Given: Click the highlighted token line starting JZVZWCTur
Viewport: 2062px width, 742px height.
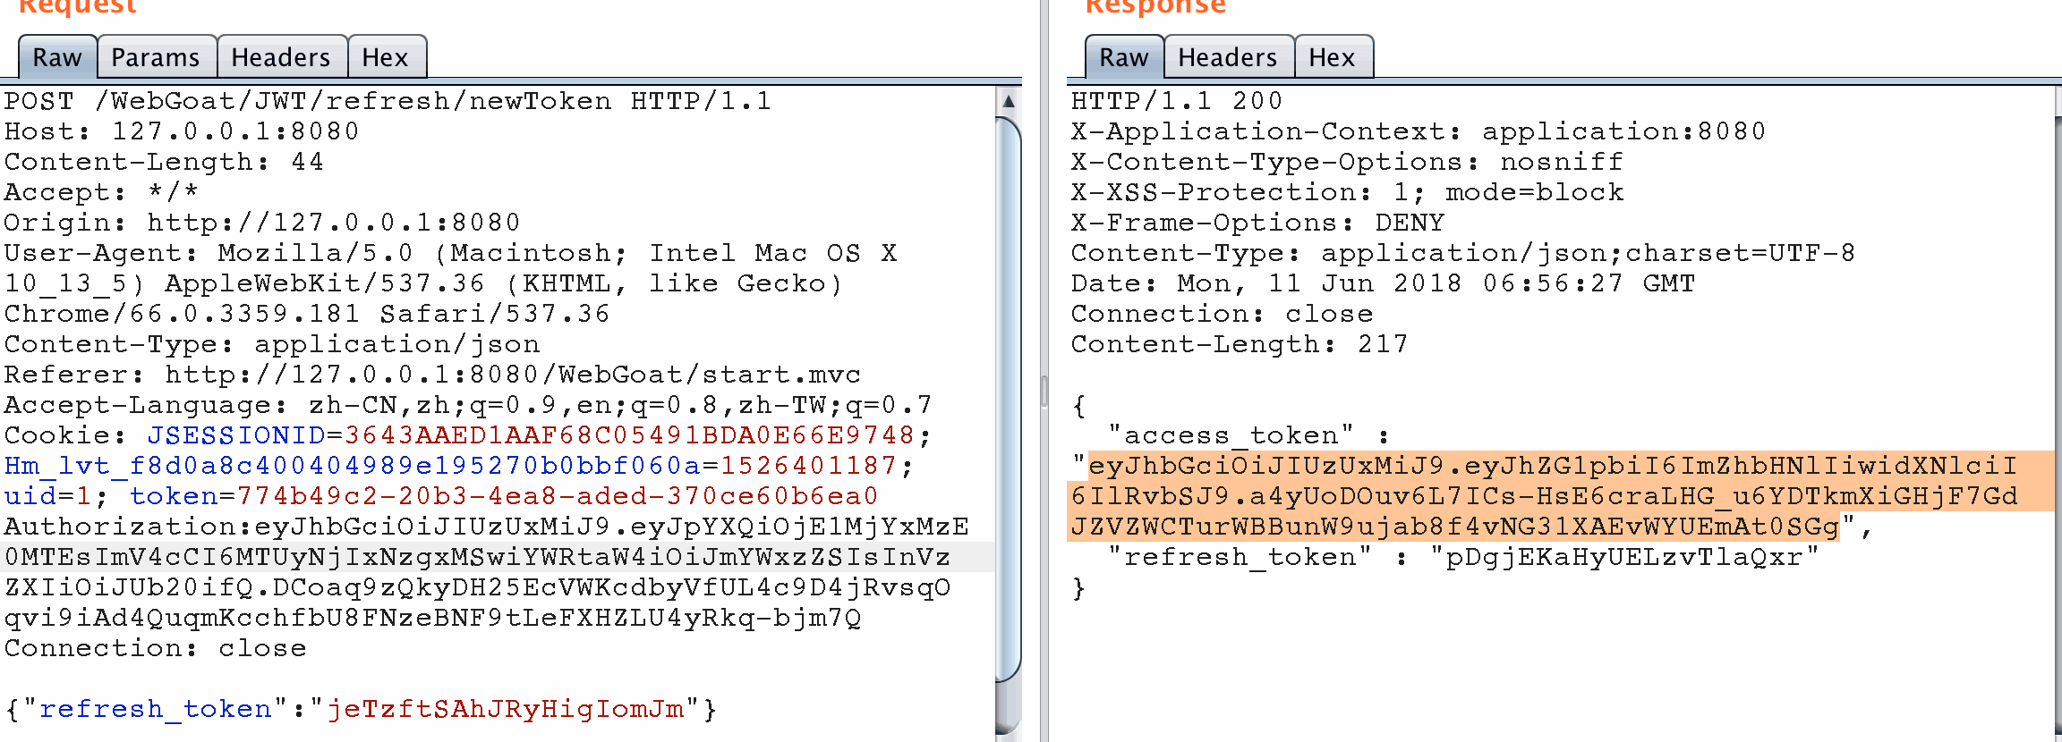Looking at the screenshot, I should [x=1454, y=527].
